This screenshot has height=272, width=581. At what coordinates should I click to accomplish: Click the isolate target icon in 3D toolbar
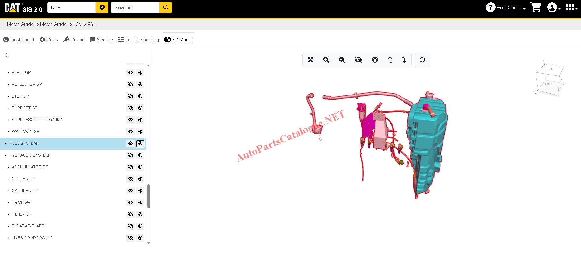[375, 60]
